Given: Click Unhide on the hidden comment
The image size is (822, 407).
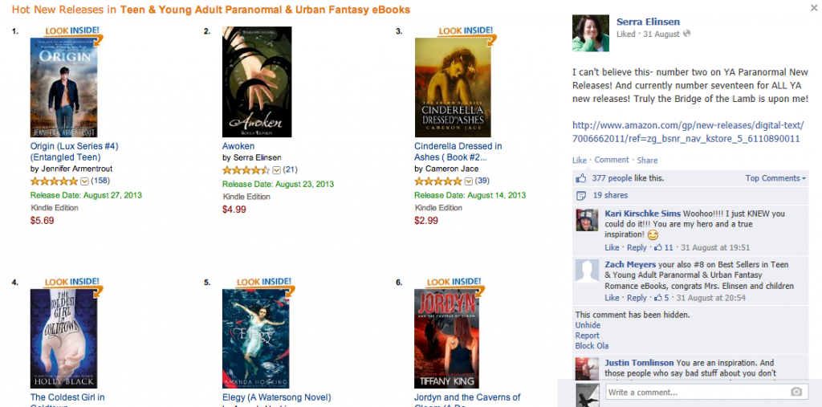Looking at the screenshot, I should tap(588, 325).
